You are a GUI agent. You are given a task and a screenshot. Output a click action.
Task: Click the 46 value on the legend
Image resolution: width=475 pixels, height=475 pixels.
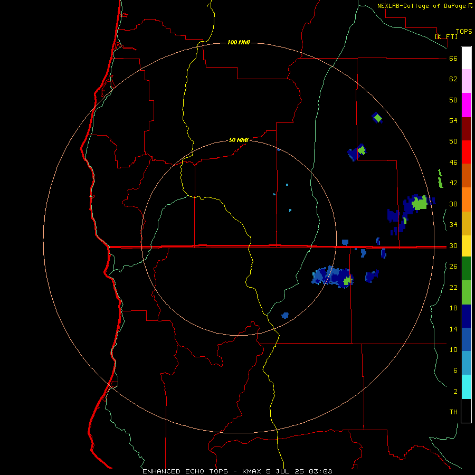point(453,163)
